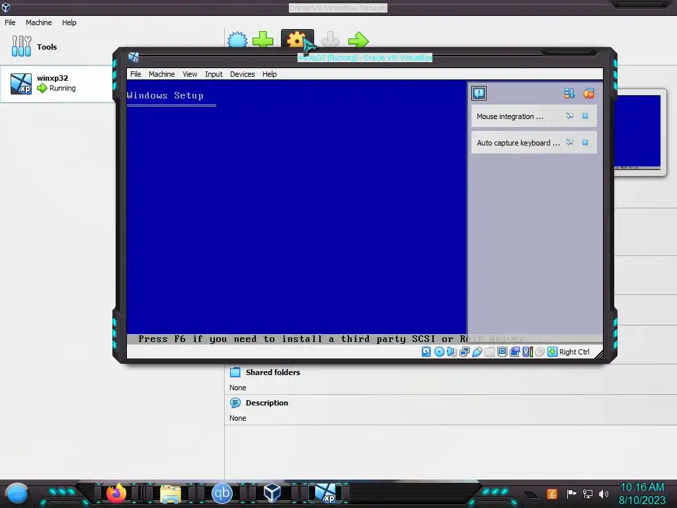Click the Java update tray icon
The image size is (677, 508).
(x=552, y=493)
